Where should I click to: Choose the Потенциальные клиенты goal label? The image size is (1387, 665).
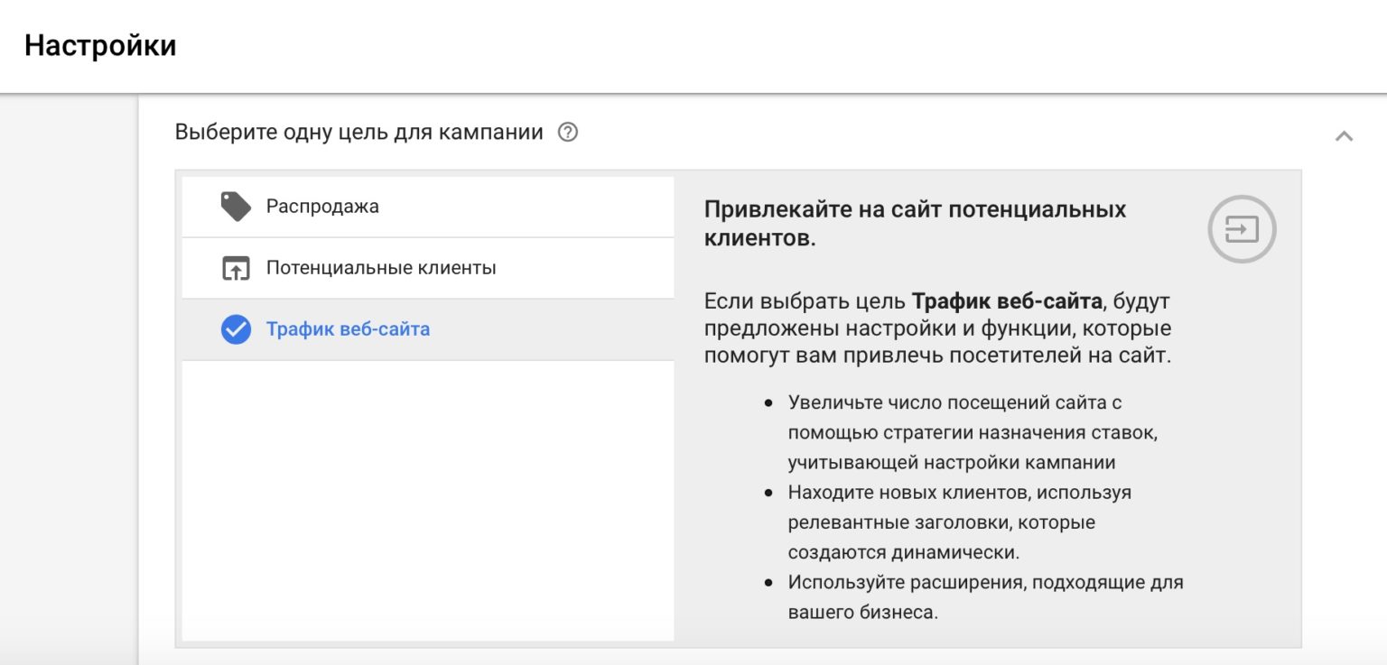pos(380,268)
